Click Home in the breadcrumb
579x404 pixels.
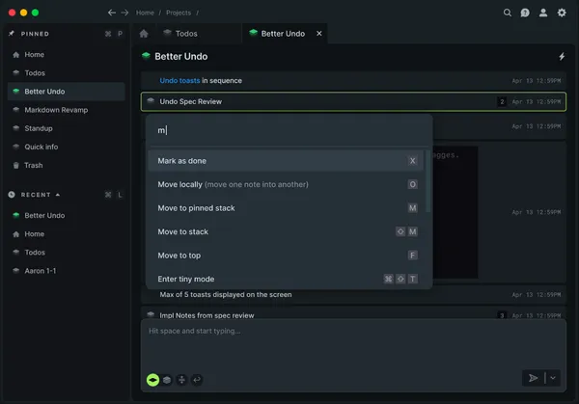(145, 13)
